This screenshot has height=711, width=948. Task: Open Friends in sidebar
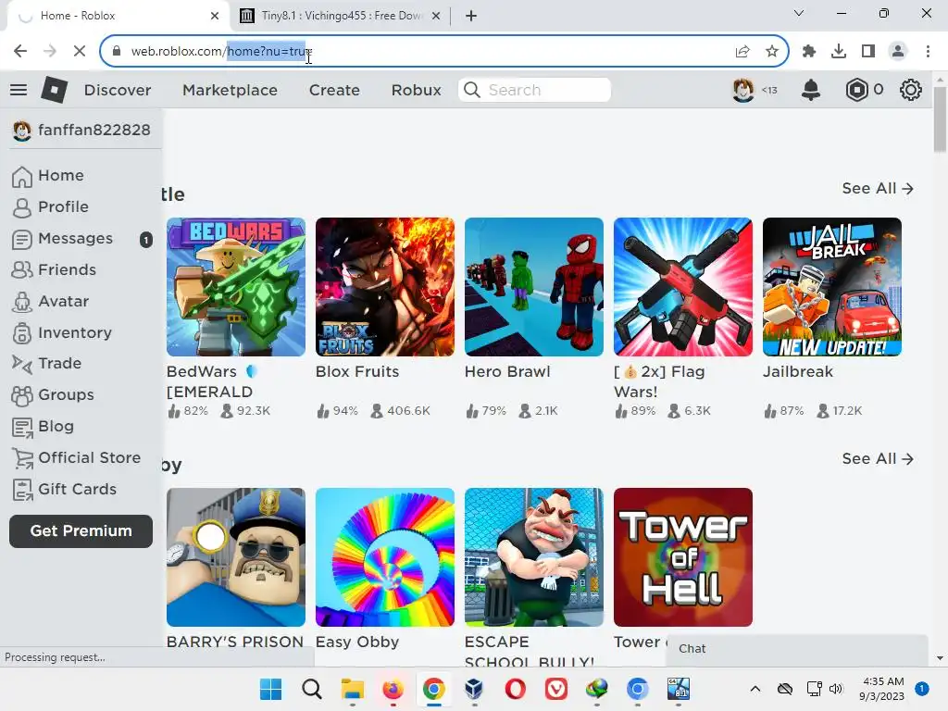pos(55,269)
